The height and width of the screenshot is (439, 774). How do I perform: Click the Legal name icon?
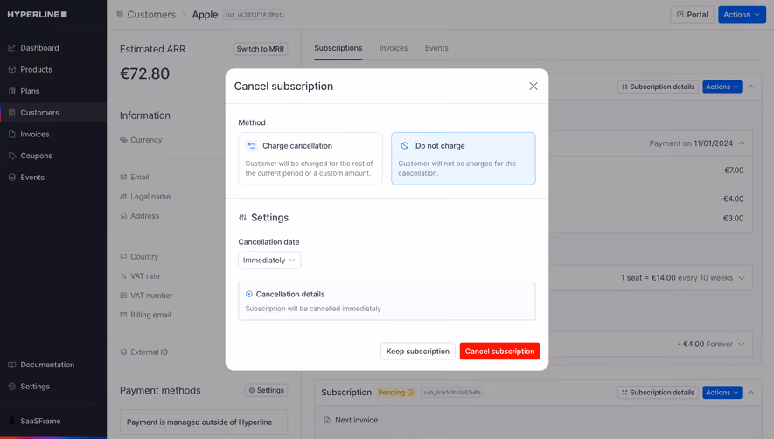(x=123, y=197)
